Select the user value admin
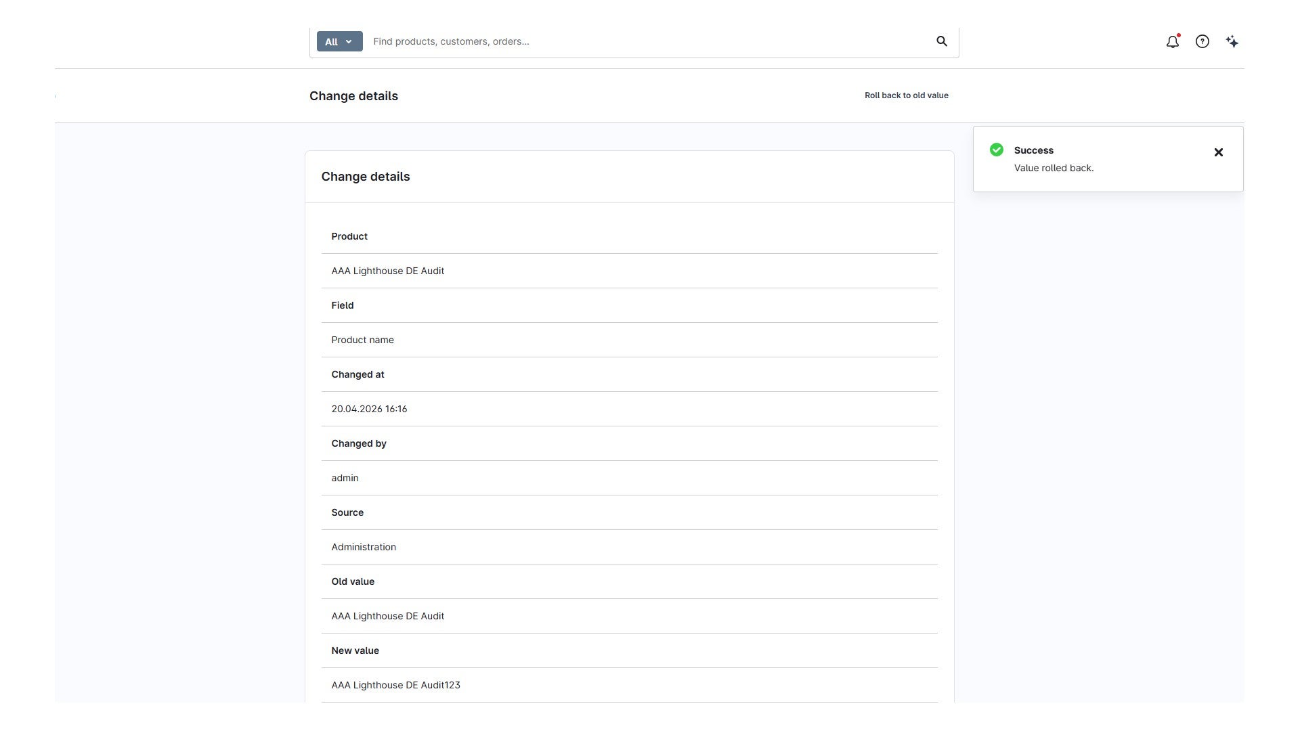The height and width of the screenshot is (731, 1300). [x=345, y=478]
